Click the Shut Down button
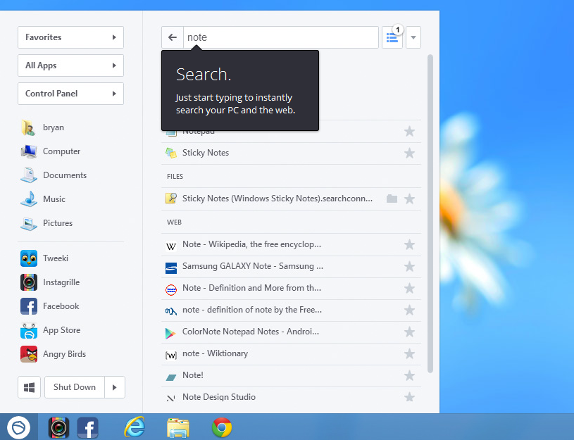This screenshot has height=440, width=574. pos(74,387)
